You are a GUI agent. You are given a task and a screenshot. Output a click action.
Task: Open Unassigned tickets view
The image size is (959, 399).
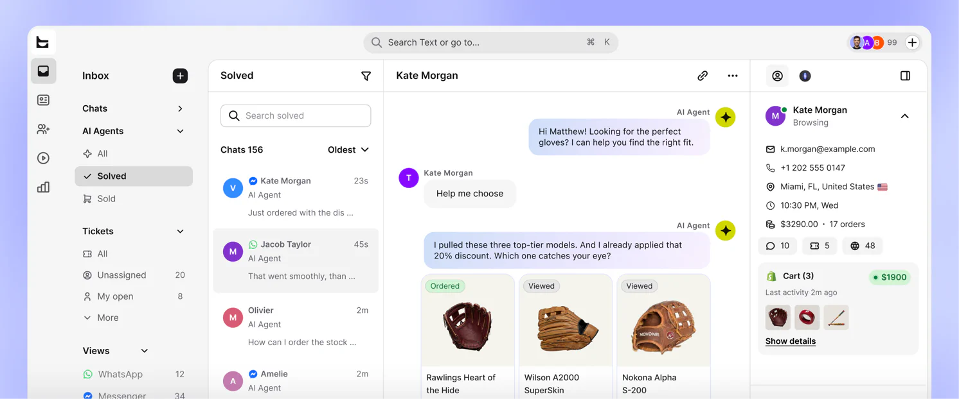tap(134, 275)
